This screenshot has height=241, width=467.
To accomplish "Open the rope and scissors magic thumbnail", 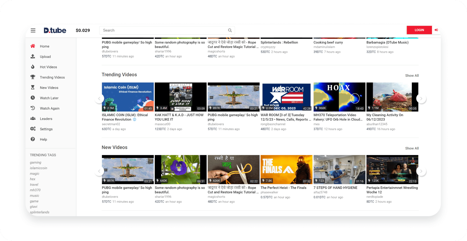I will [x=233, y=170].
